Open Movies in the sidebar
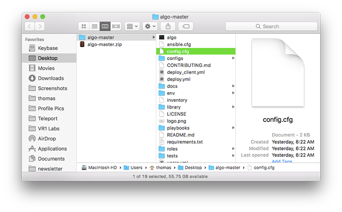The width and height of the screenshot is (342, 212). pos(49,68)
